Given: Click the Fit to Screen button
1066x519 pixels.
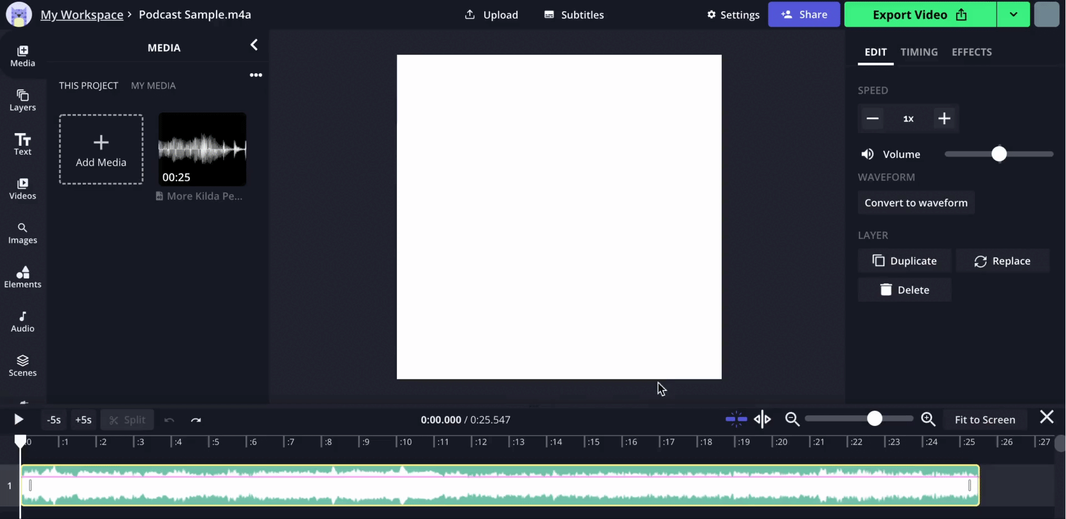Looking at the screenshot, I should coord(984,420).
